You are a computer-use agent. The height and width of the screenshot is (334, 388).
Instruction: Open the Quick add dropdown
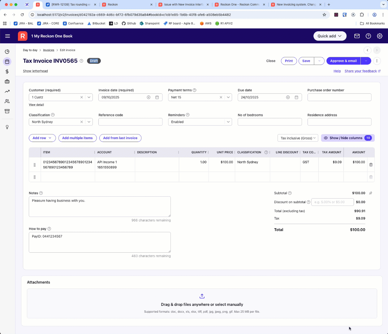(x=330, y=36)
